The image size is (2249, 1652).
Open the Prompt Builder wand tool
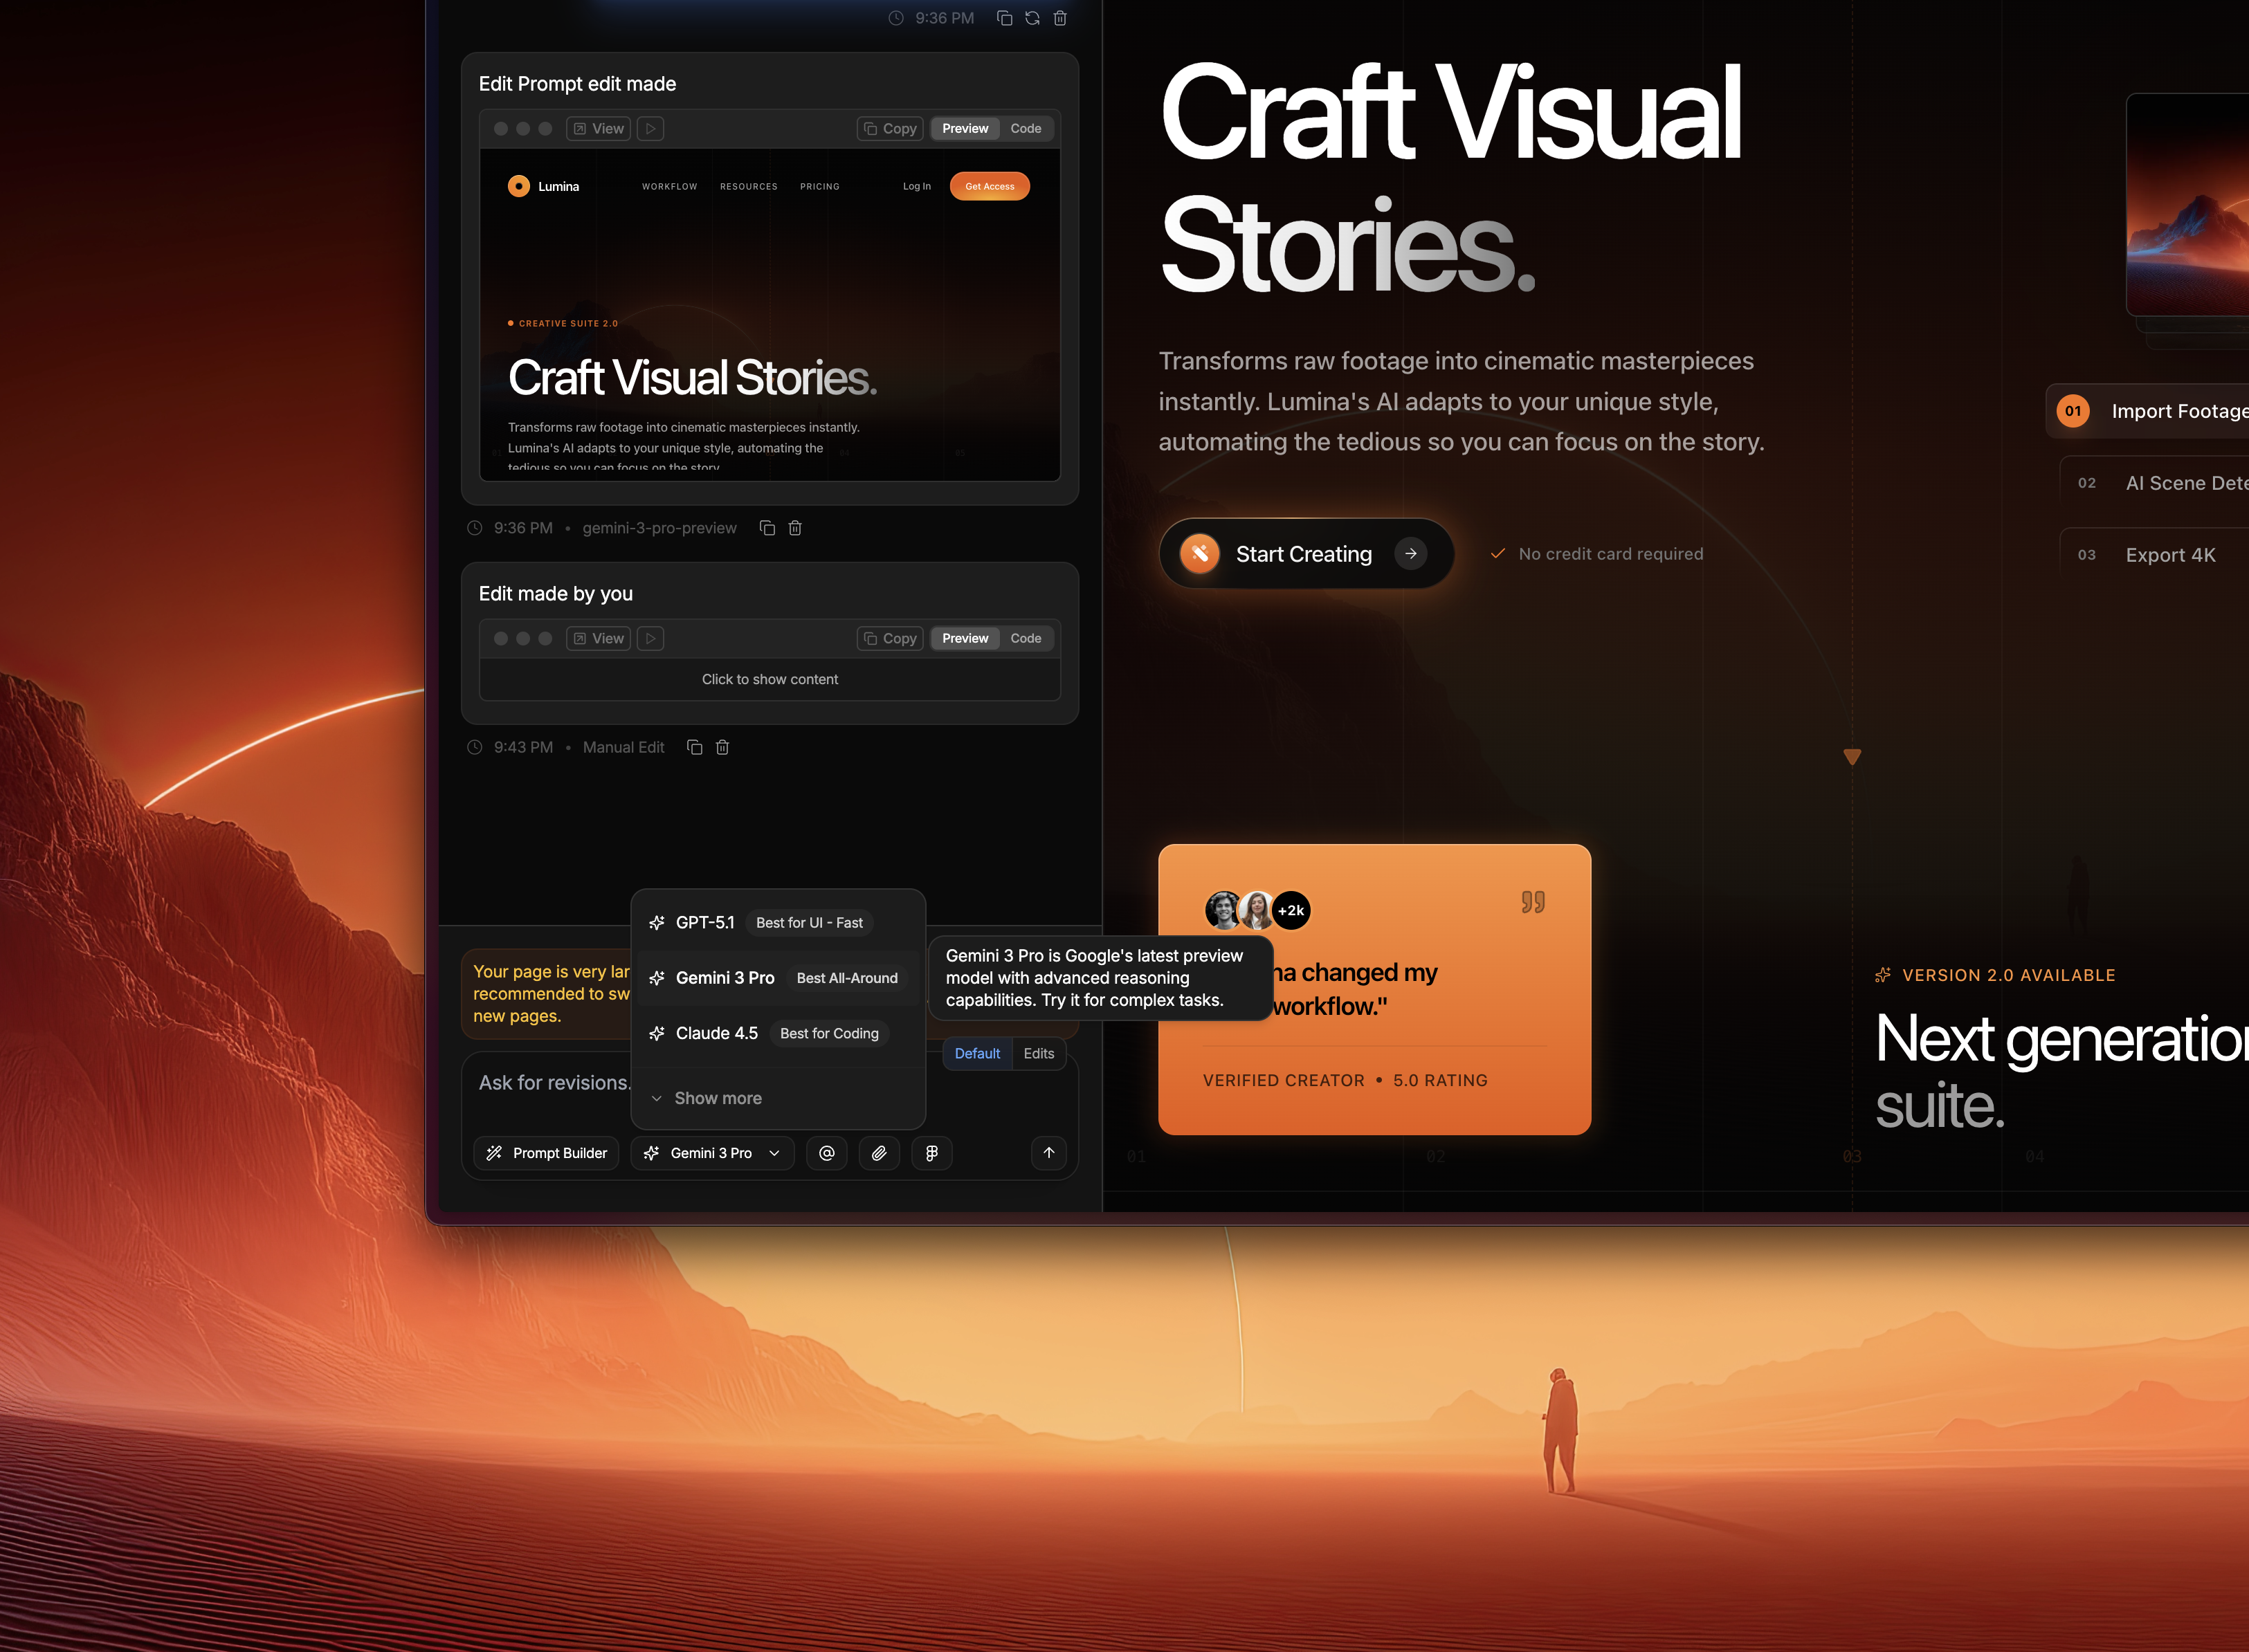click(x=546, y=1153)
